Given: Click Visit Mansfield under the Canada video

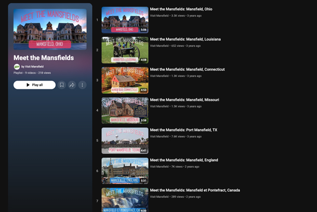Looking at the screenshot, I should [160, 196].
